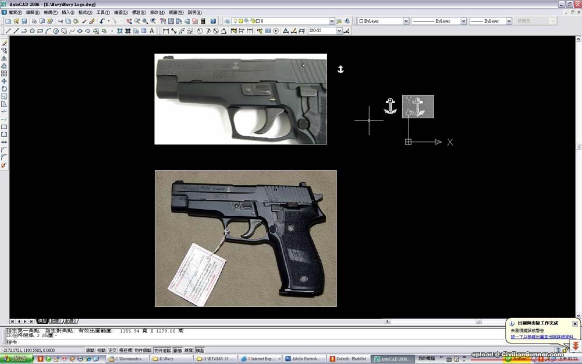The width and height of the screenshot is (582, 364).
Task: Toggle 正交 ortho mode in status bar
Action: pyautogui.click(x=112, y=351)
